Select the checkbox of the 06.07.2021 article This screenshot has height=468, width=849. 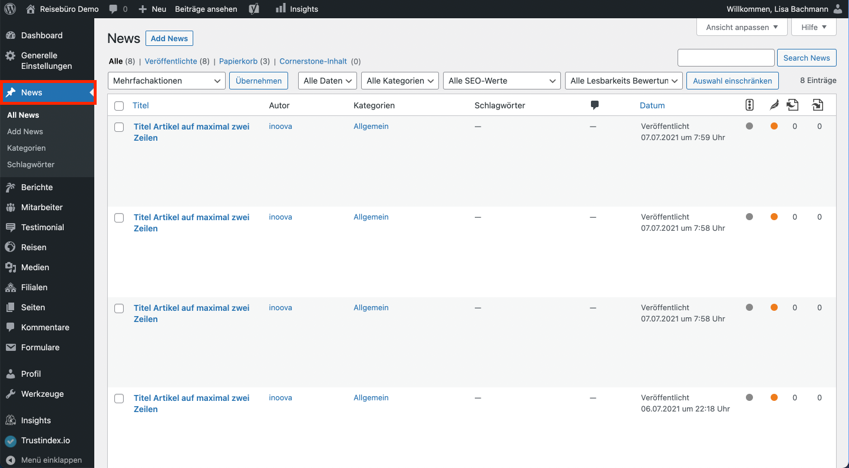(119, 399)
